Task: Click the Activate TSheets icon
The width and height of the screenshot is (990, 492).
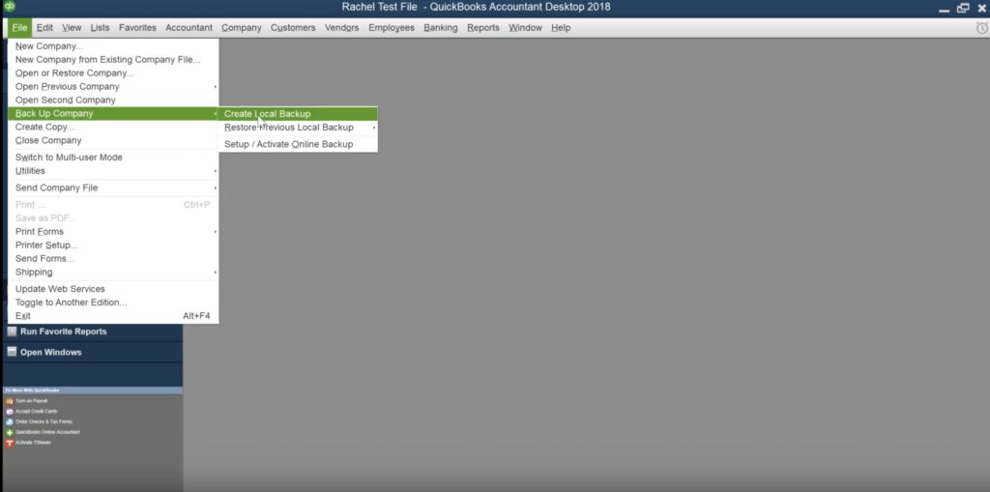Action: tap(10, 443)
